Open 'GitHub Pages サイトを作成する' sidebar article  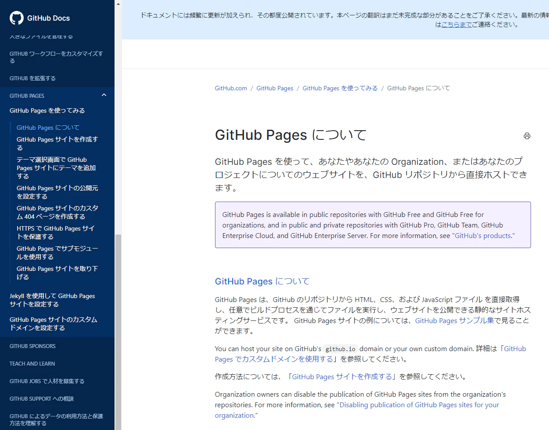[x=57, y=143]
